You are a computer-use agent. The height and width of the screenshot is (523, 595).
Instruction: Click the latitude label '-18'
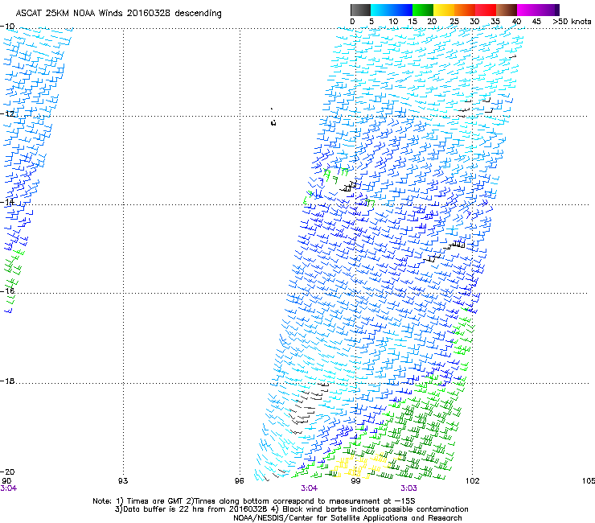[x=7, y=381]
